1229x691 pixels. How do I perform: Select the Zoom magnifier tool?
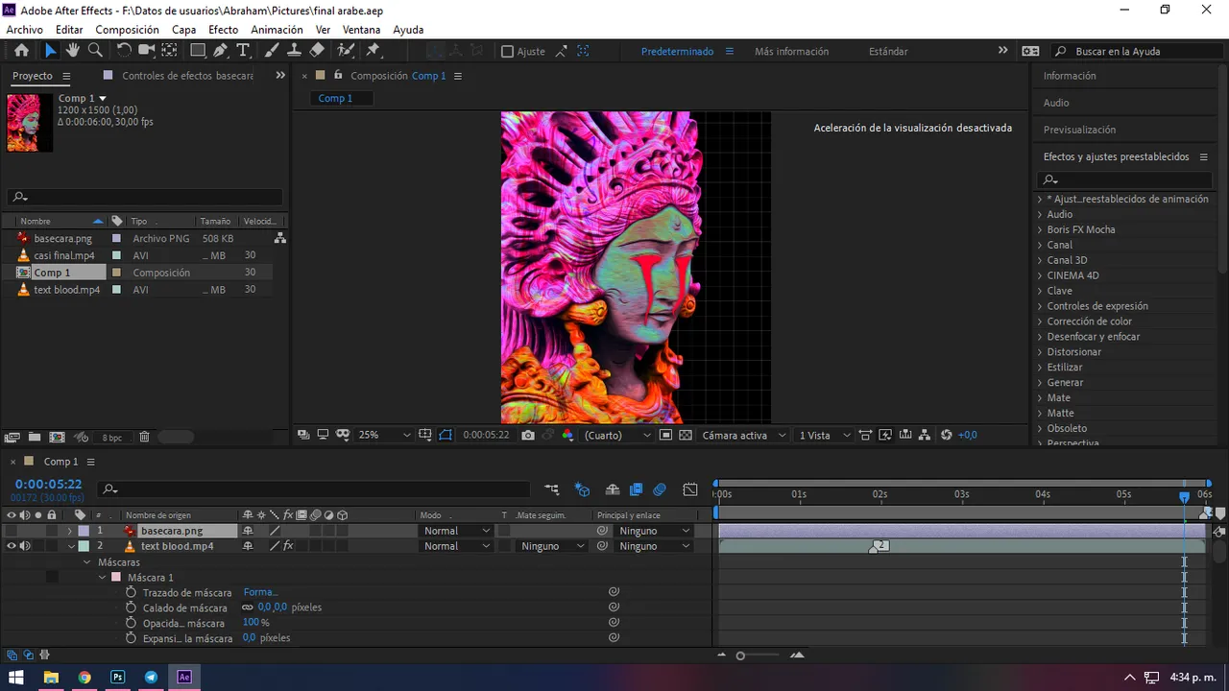[x=95, y=51]
